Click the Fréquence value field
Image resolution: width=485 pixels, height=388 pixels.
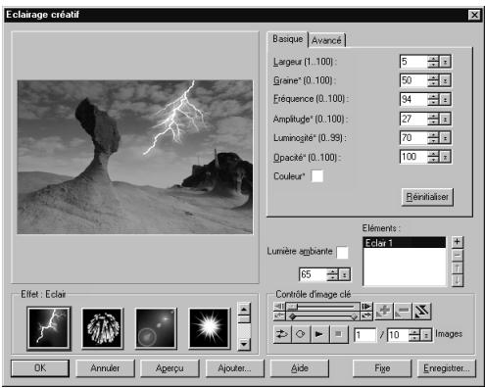click(x=413, y=99)
